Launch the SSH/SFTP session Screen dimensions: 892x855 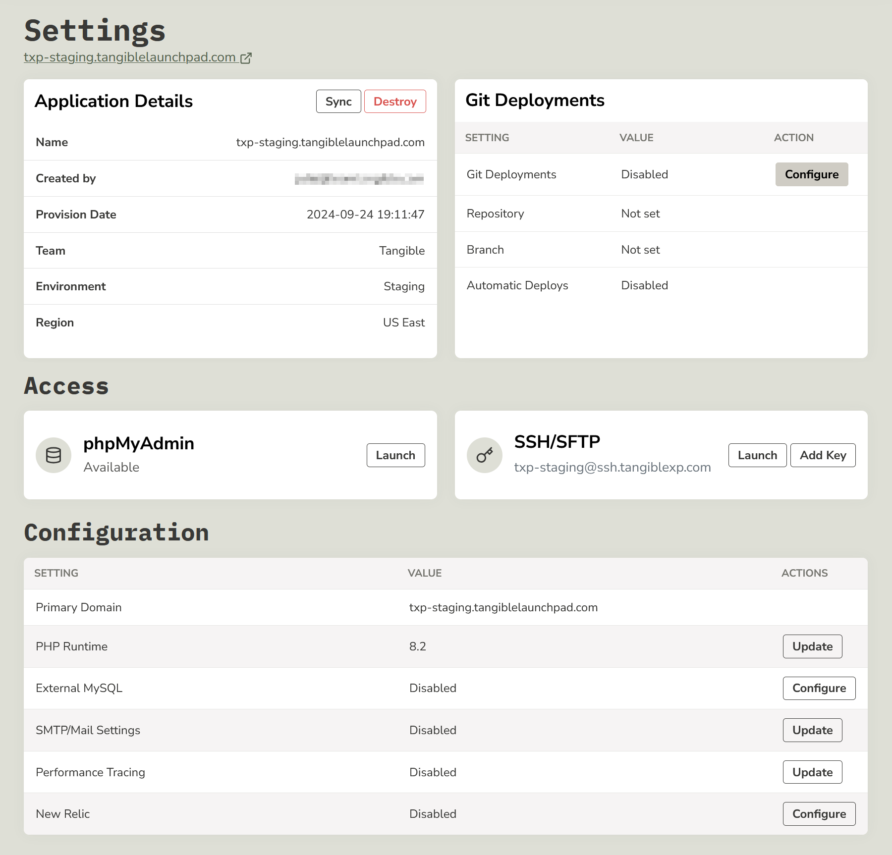(757, 455)
